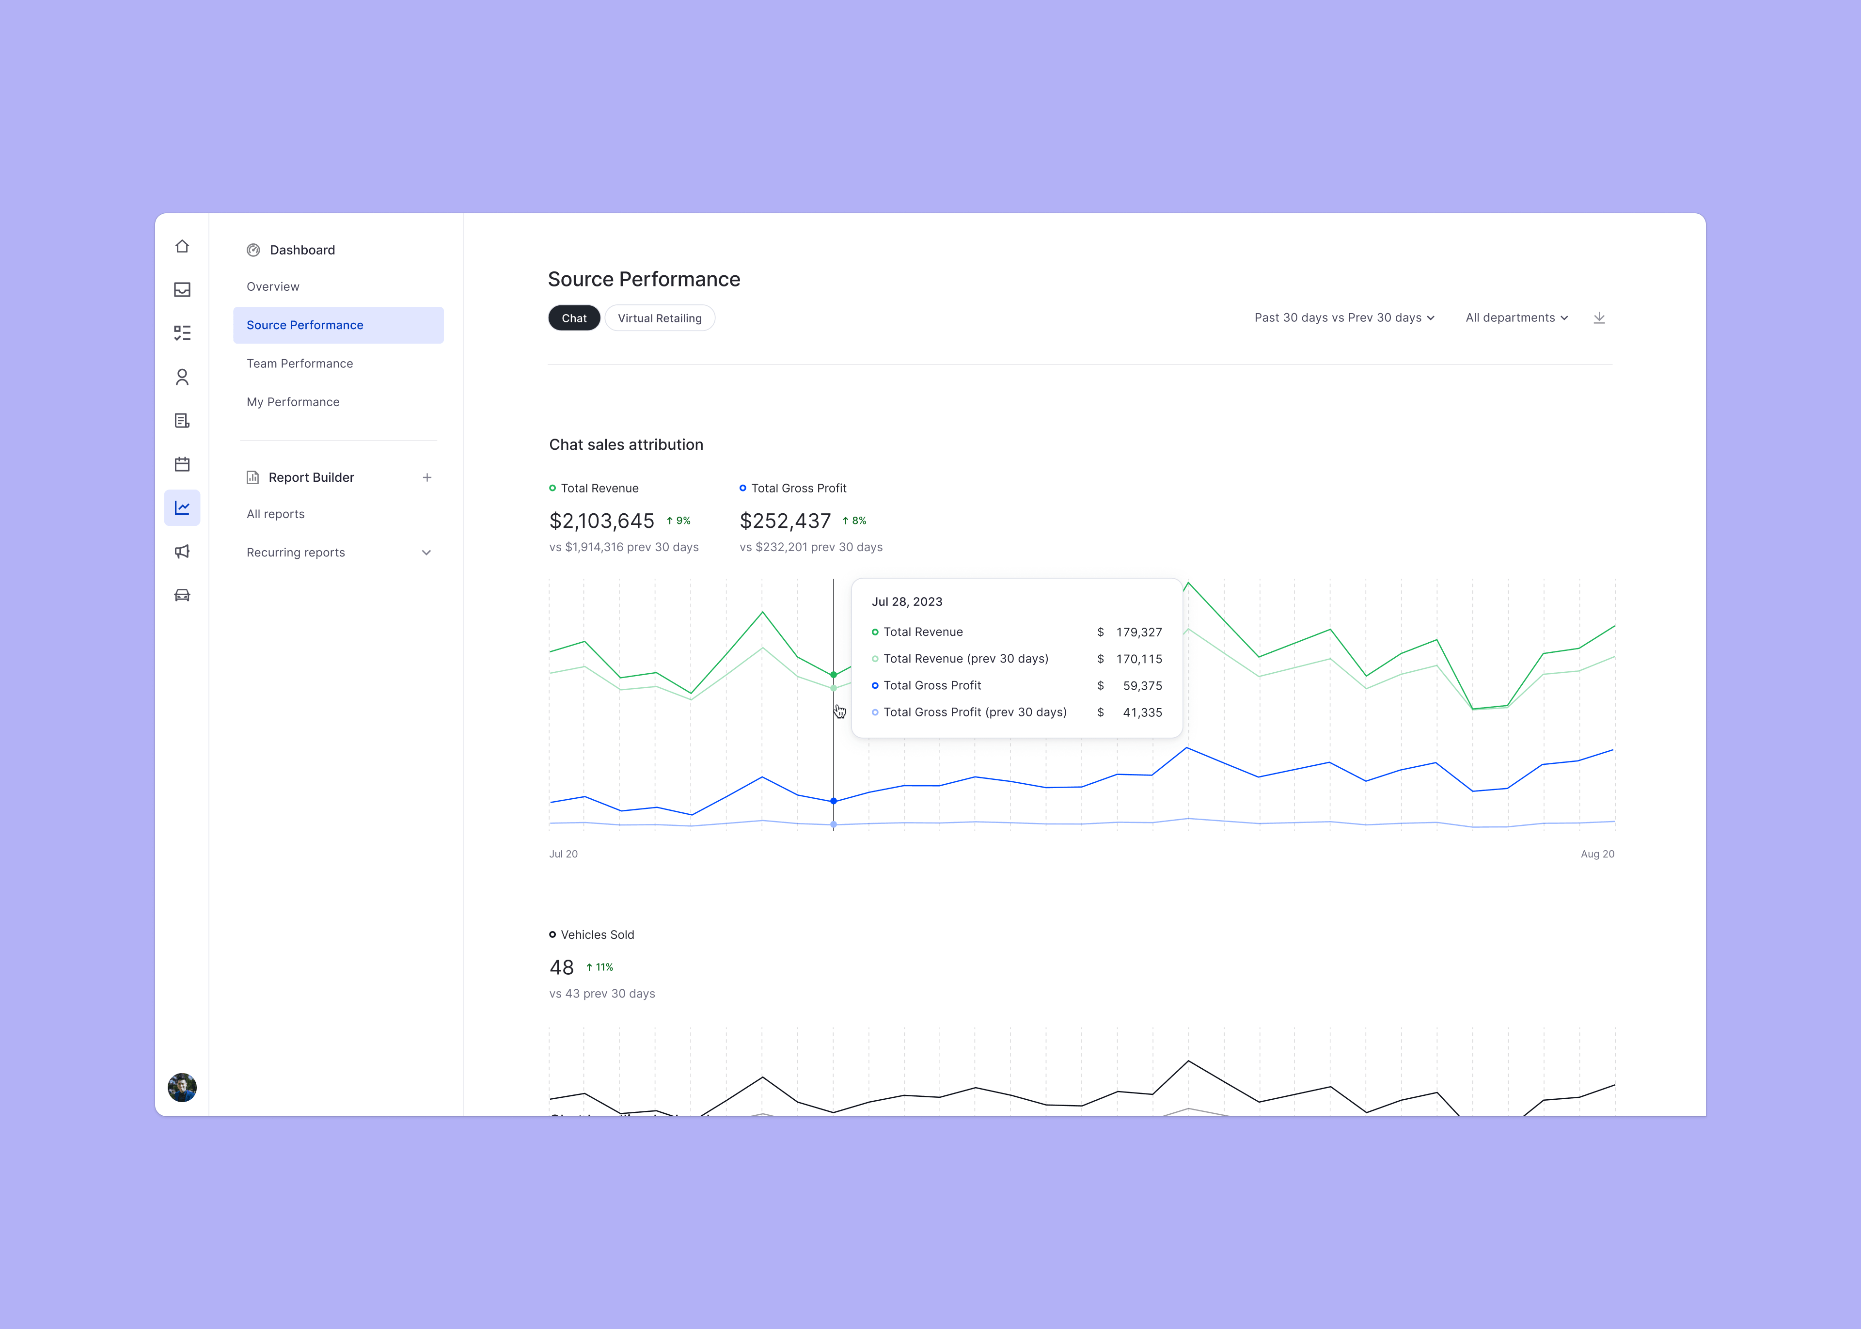This screenshot has height=1329, width=1861.
Task: Add a new report with the plus button
Action: click(x=428, y=477)
